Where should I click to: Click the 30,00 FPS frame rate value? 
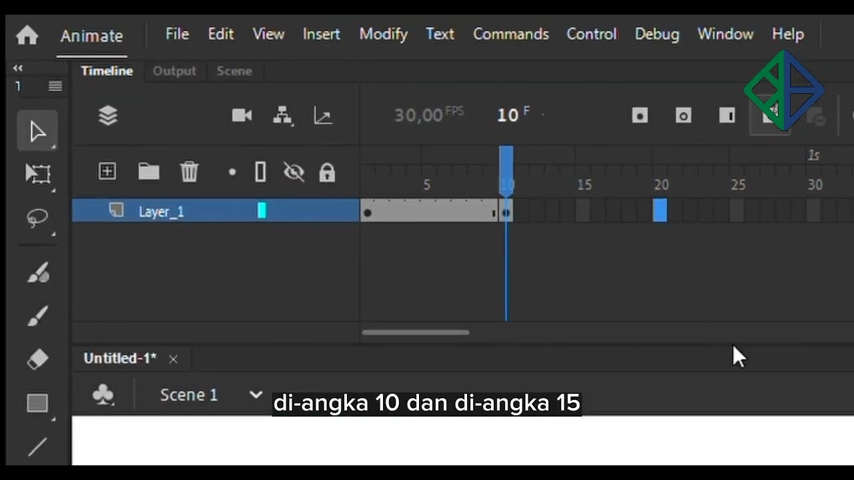click(428, 115)
